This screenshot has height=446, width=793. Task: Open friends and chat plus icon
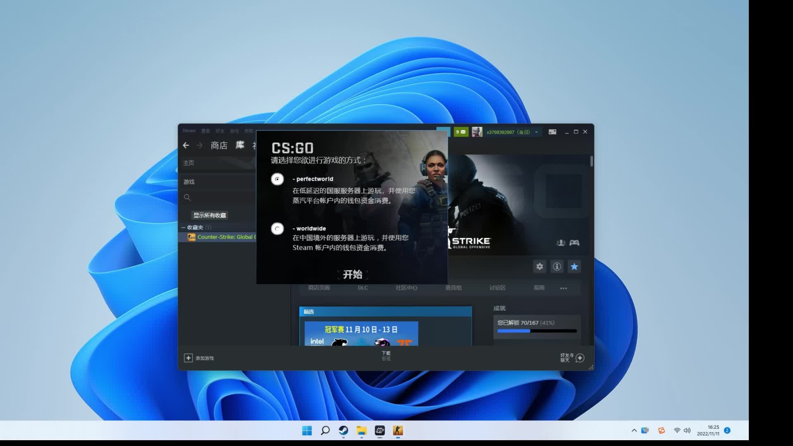(x=580, y=358)
